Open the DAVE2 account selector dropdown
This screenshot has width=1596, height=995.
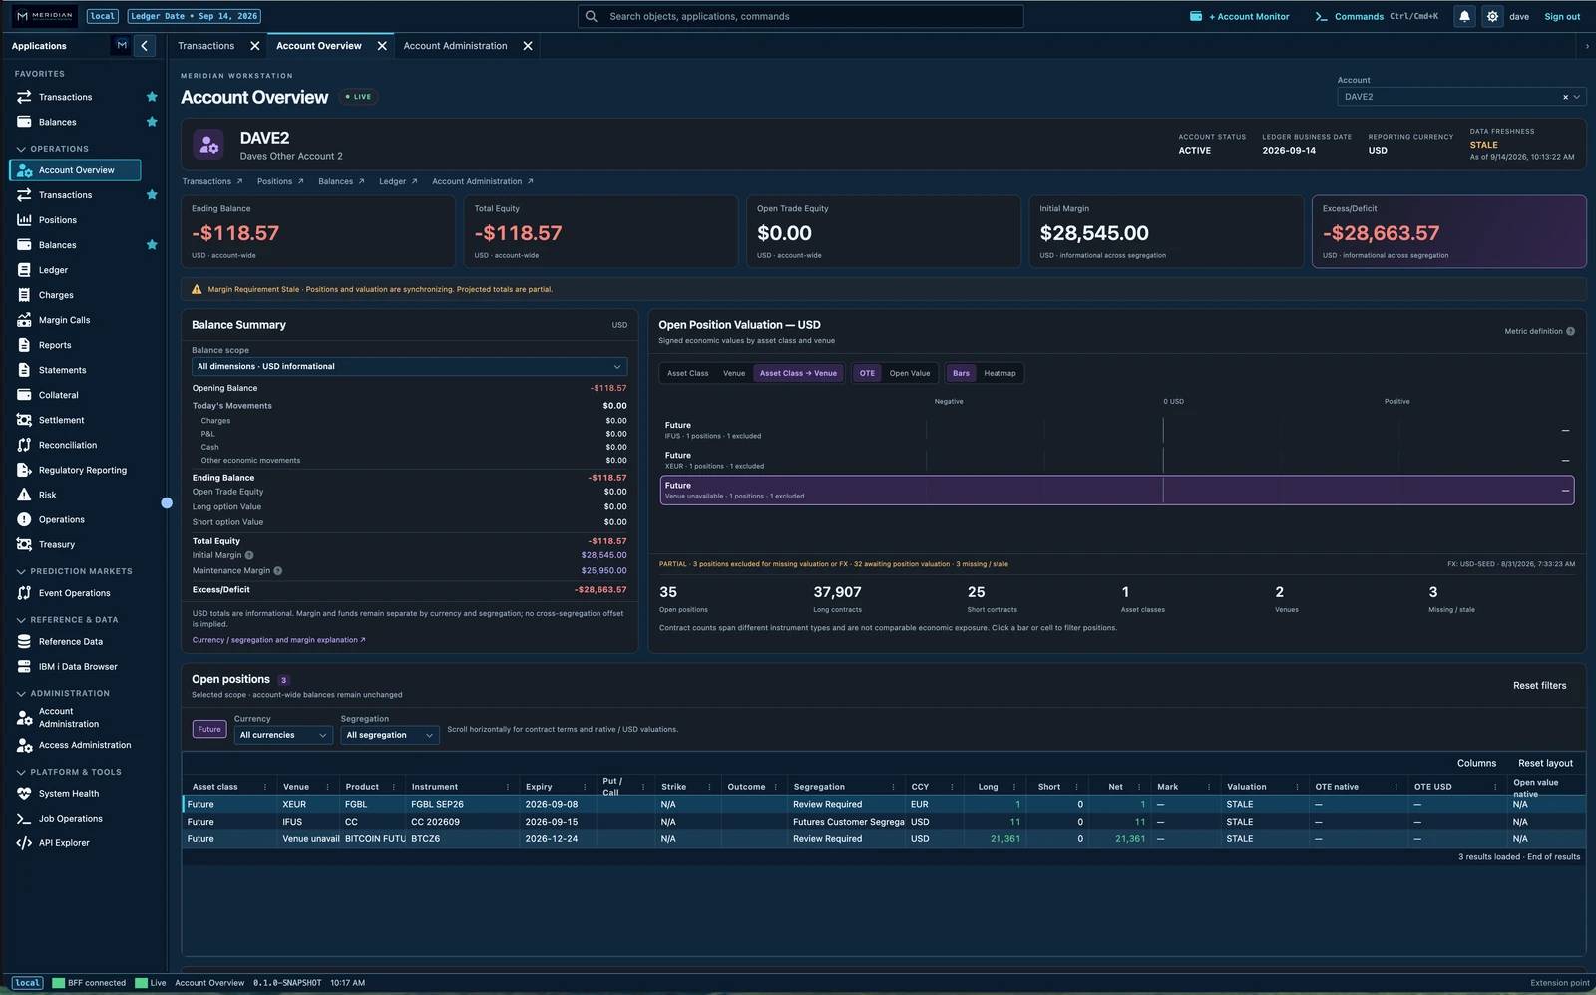1461,97
